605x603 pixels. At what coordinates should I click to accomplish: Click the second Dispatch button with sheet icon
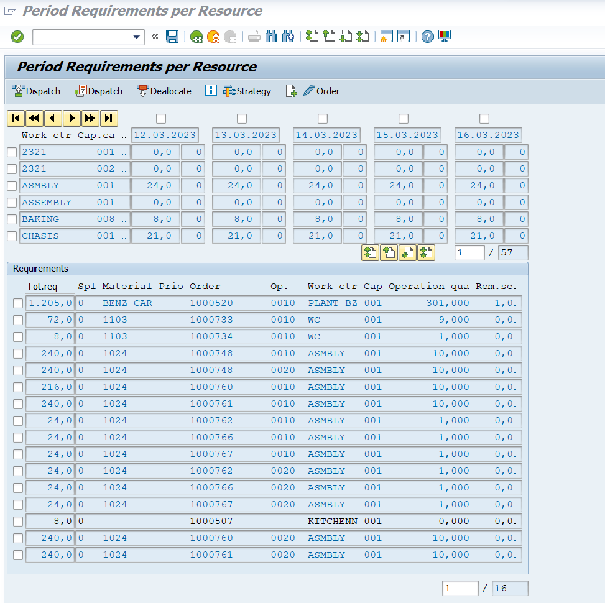[x=98, y=91]
